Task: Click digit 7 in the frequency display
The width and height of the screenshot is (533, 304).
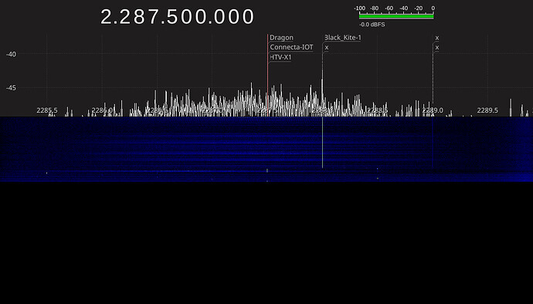Action: [154, 17]
